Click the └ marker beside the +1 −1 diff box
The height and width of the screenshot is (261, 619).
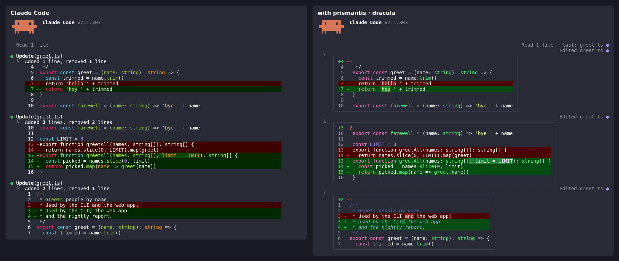(325, 55)
